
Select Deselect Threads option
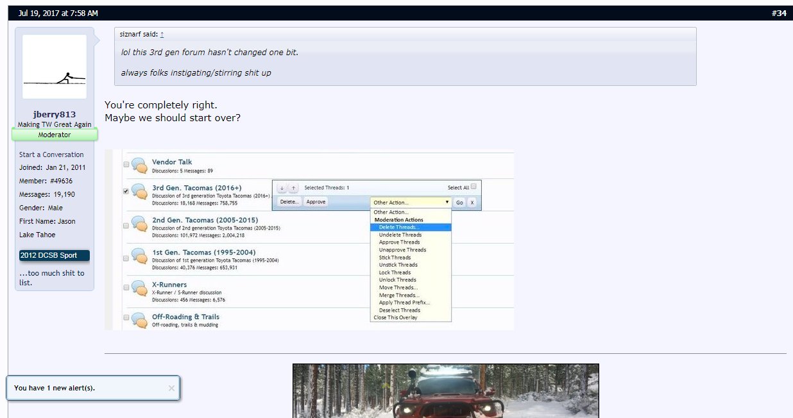click(x=400, y=310)
